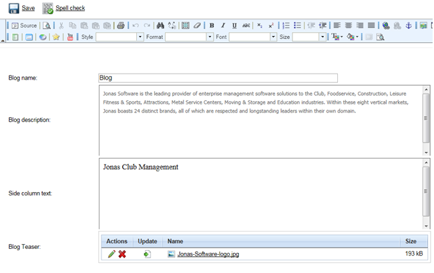Viewport: 434px width, 273px height.
Task: Click the Select All icon
Action: 186,25
